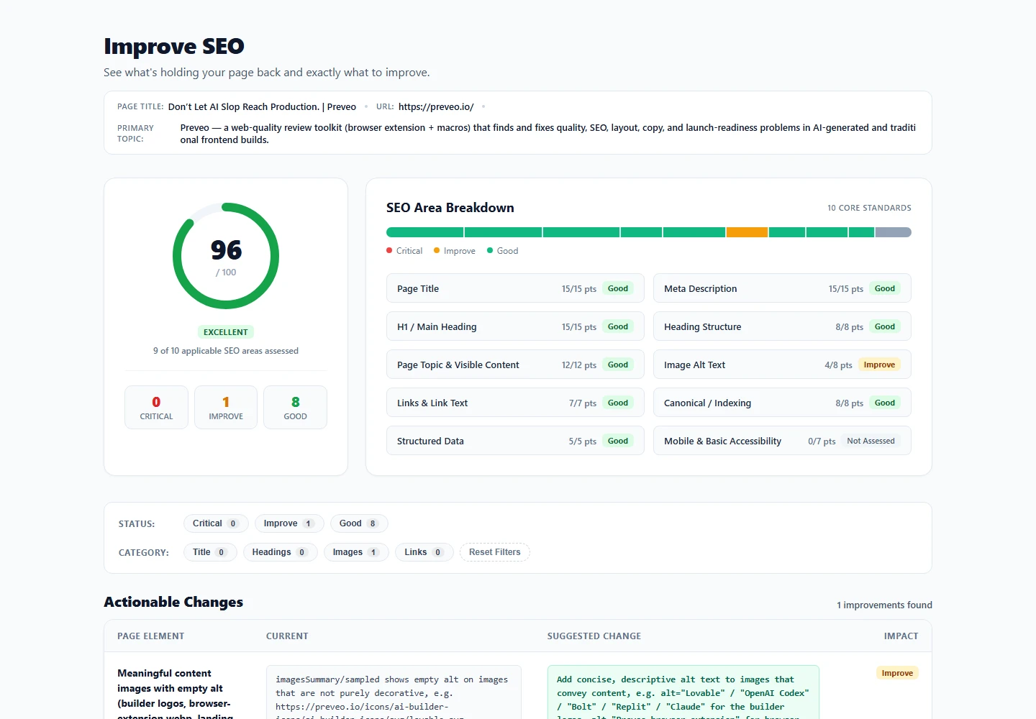Click the 1 improvements found text
1036x719 pixels.
coord(884,605)
